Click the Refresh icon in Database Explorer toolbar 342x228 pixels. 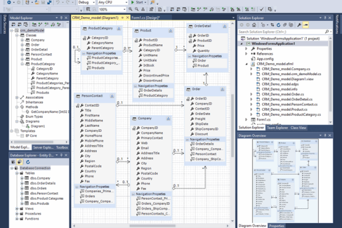click(x=28, y=162)
